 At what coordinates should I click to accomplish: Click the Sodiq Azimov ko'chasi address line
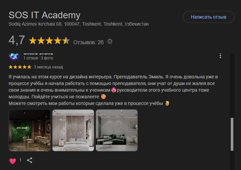pyautogui.click(x=79, y=24)
